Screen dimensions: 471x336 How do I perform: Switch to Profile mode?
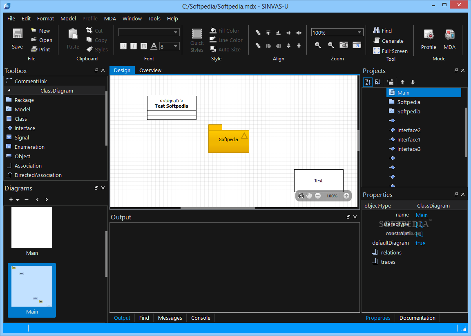[429, 40]
